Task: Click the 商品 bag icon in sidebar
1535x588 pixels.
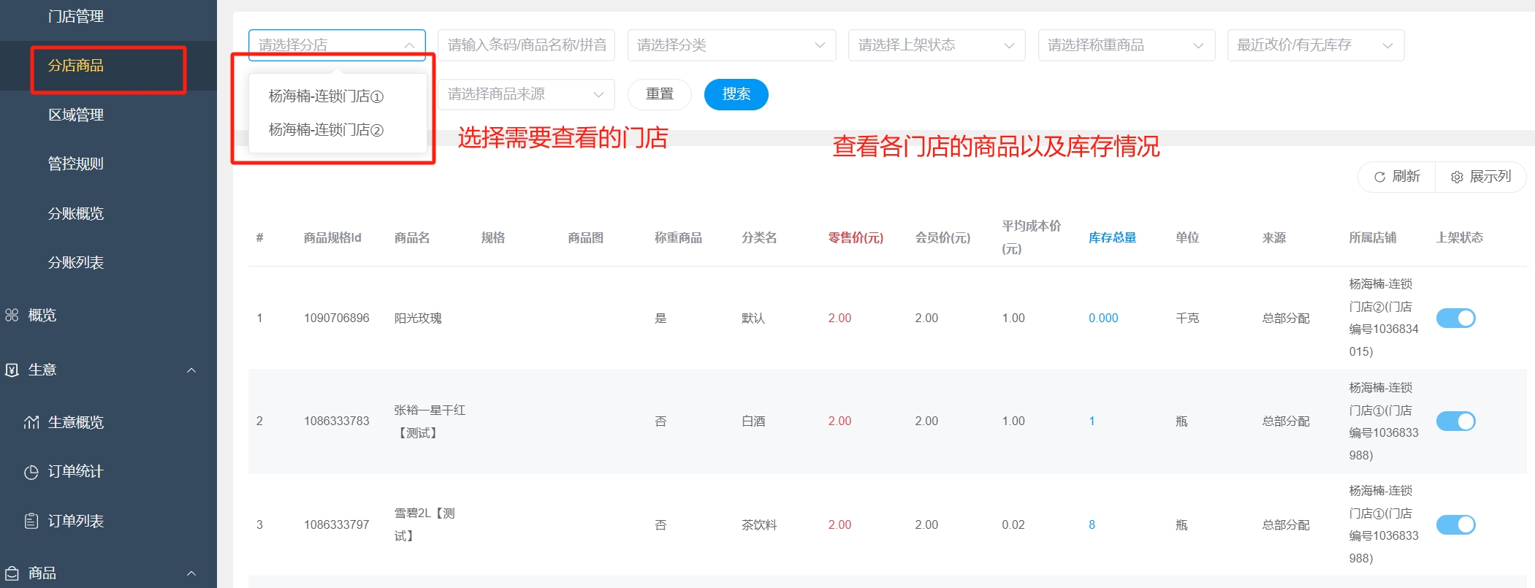Action: tap(12, 573)
